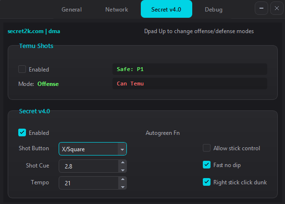The image size is (285, 204).
Task: Open the secret2k.com | dma link
Action: pos(34,31)
